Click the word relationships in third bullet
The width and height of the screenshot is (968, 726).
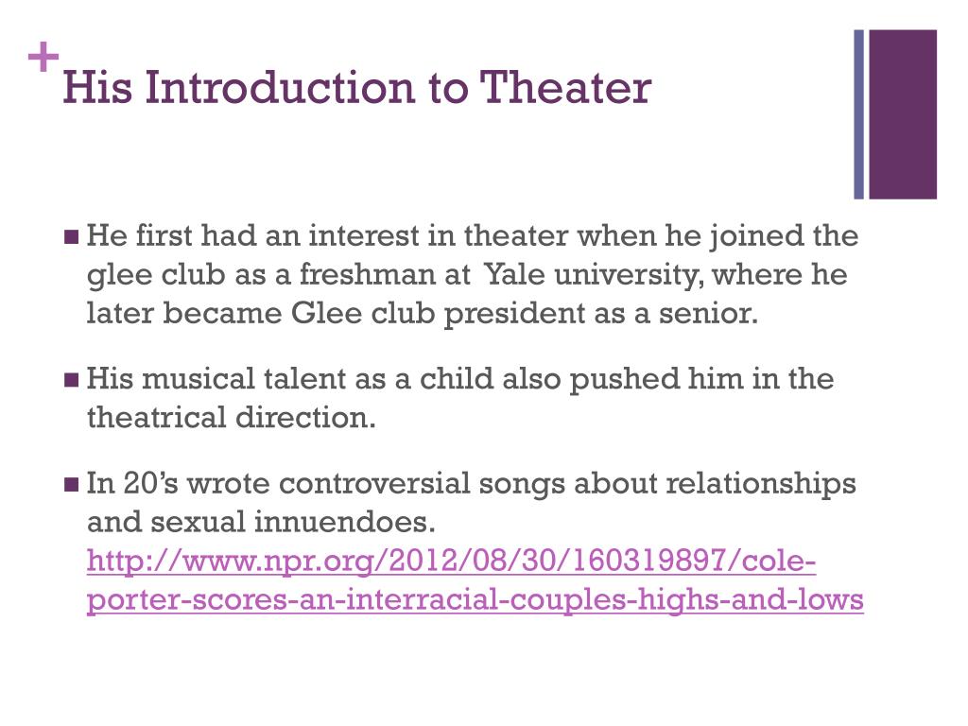(761, 483)
